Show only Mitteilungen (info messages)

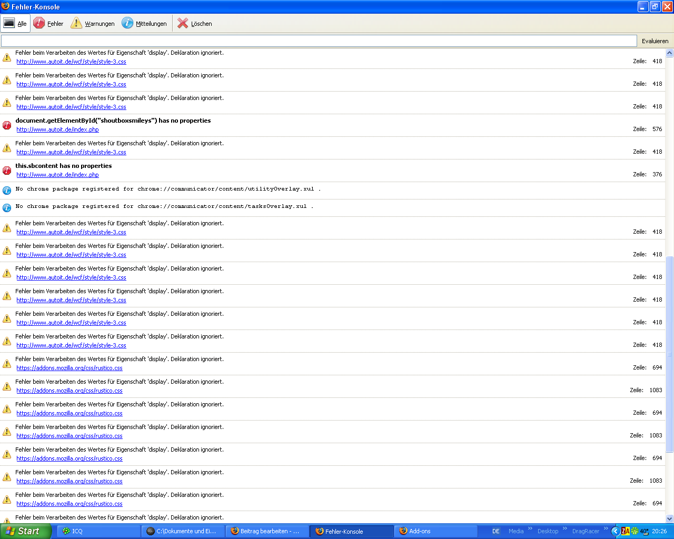144,24
